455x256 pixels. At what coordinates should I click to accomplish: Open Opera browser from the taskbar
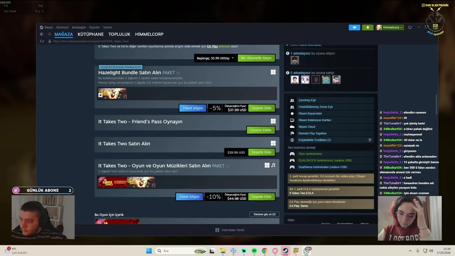pos(275,251)
